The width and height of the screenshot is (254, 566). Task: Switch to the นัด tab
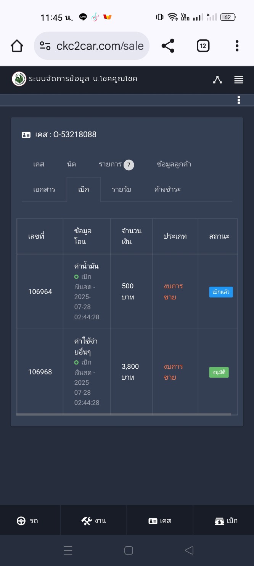[x=71, y=164]
